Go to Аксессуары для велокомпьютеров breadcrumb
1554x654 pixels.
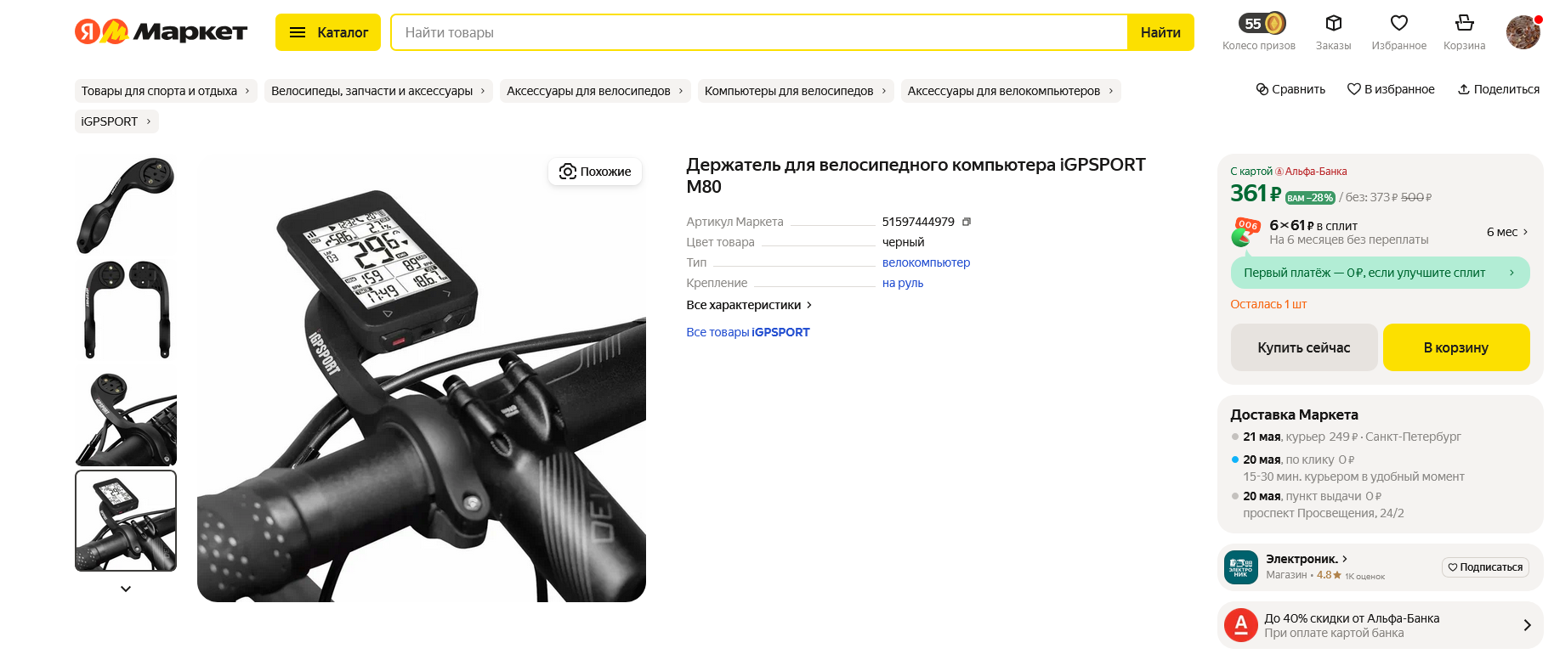[x=1011, y=91]
